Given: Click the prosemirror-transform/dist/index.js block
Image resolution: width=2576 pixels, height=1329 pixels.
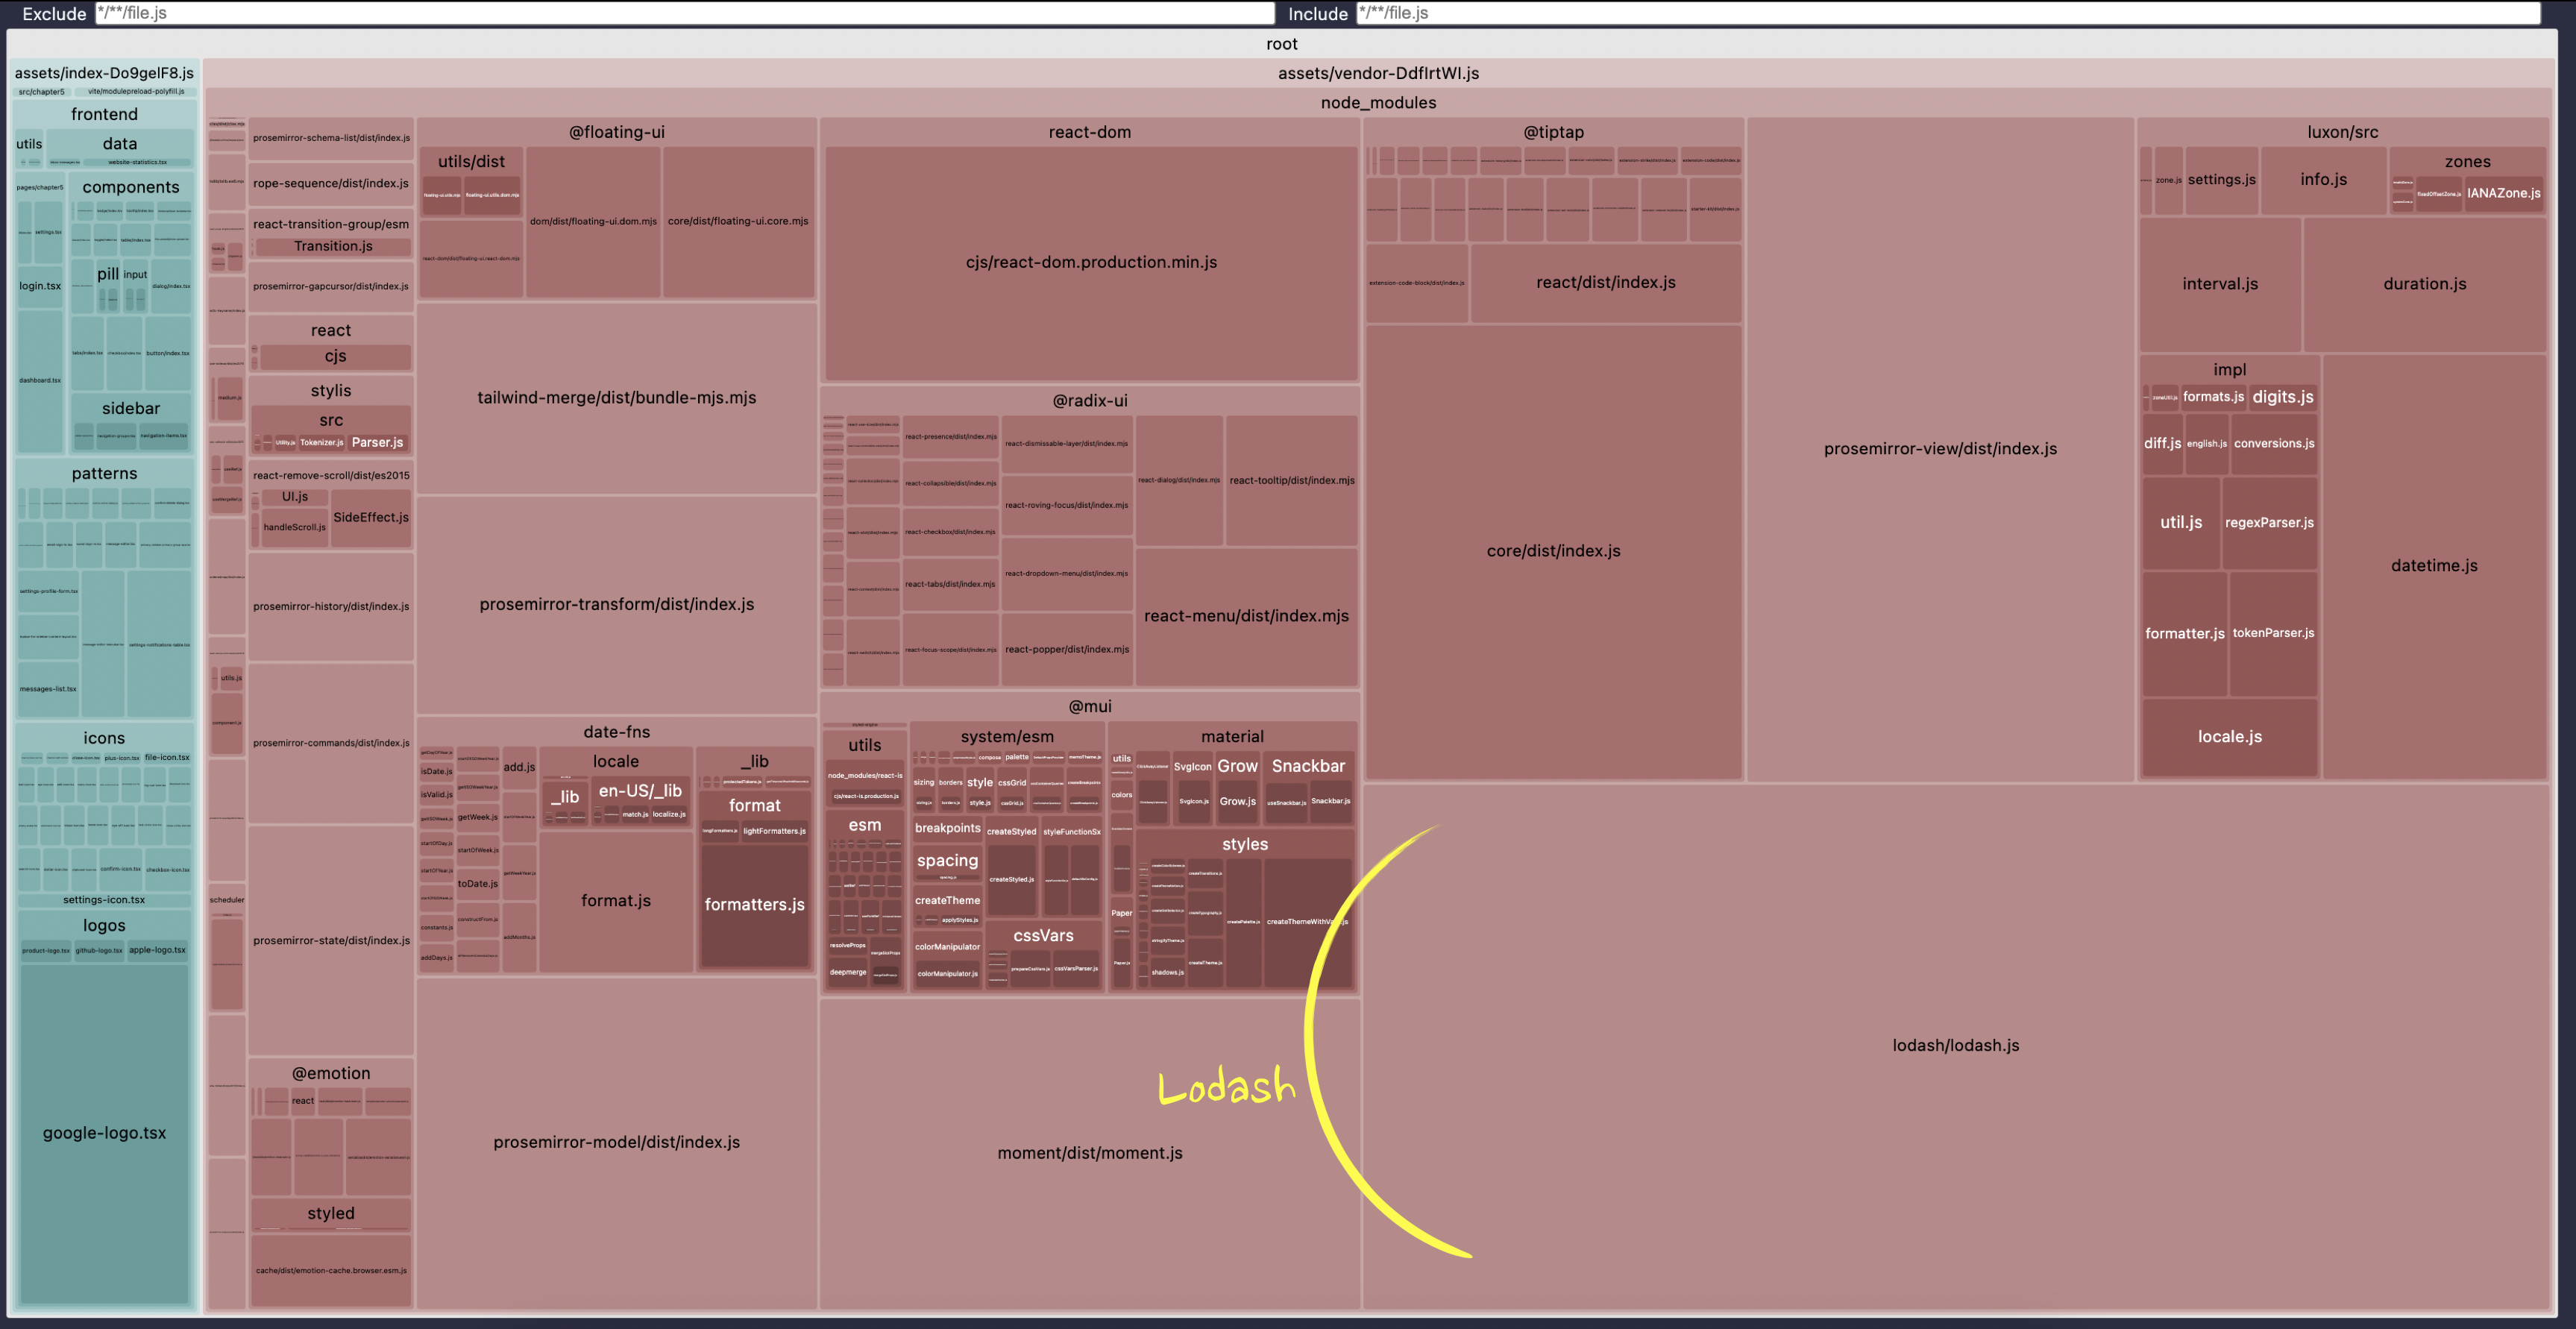Looking at the screenshot, I should (616, 605).
